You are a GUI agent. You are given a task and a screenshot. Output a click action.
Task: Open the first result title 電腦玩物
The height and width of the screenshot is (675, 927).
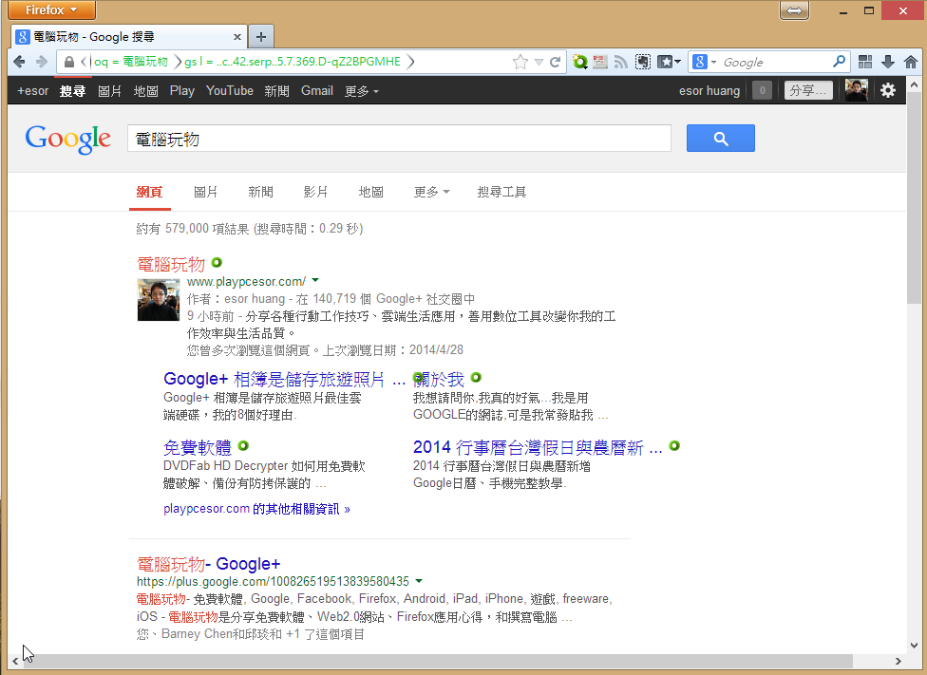click(x=171, y=264)
